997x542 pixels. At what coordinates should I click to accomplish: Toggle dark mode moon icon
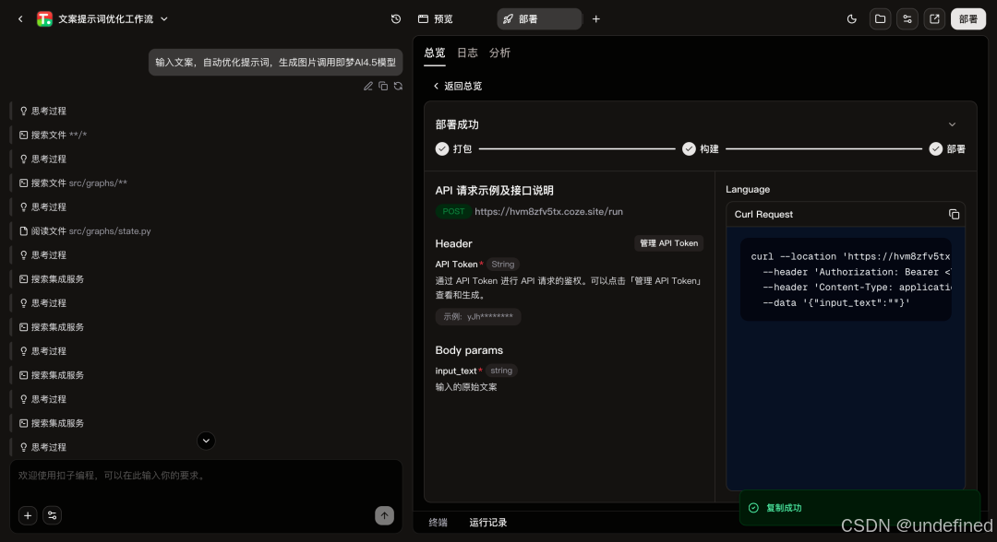[851, 19]
